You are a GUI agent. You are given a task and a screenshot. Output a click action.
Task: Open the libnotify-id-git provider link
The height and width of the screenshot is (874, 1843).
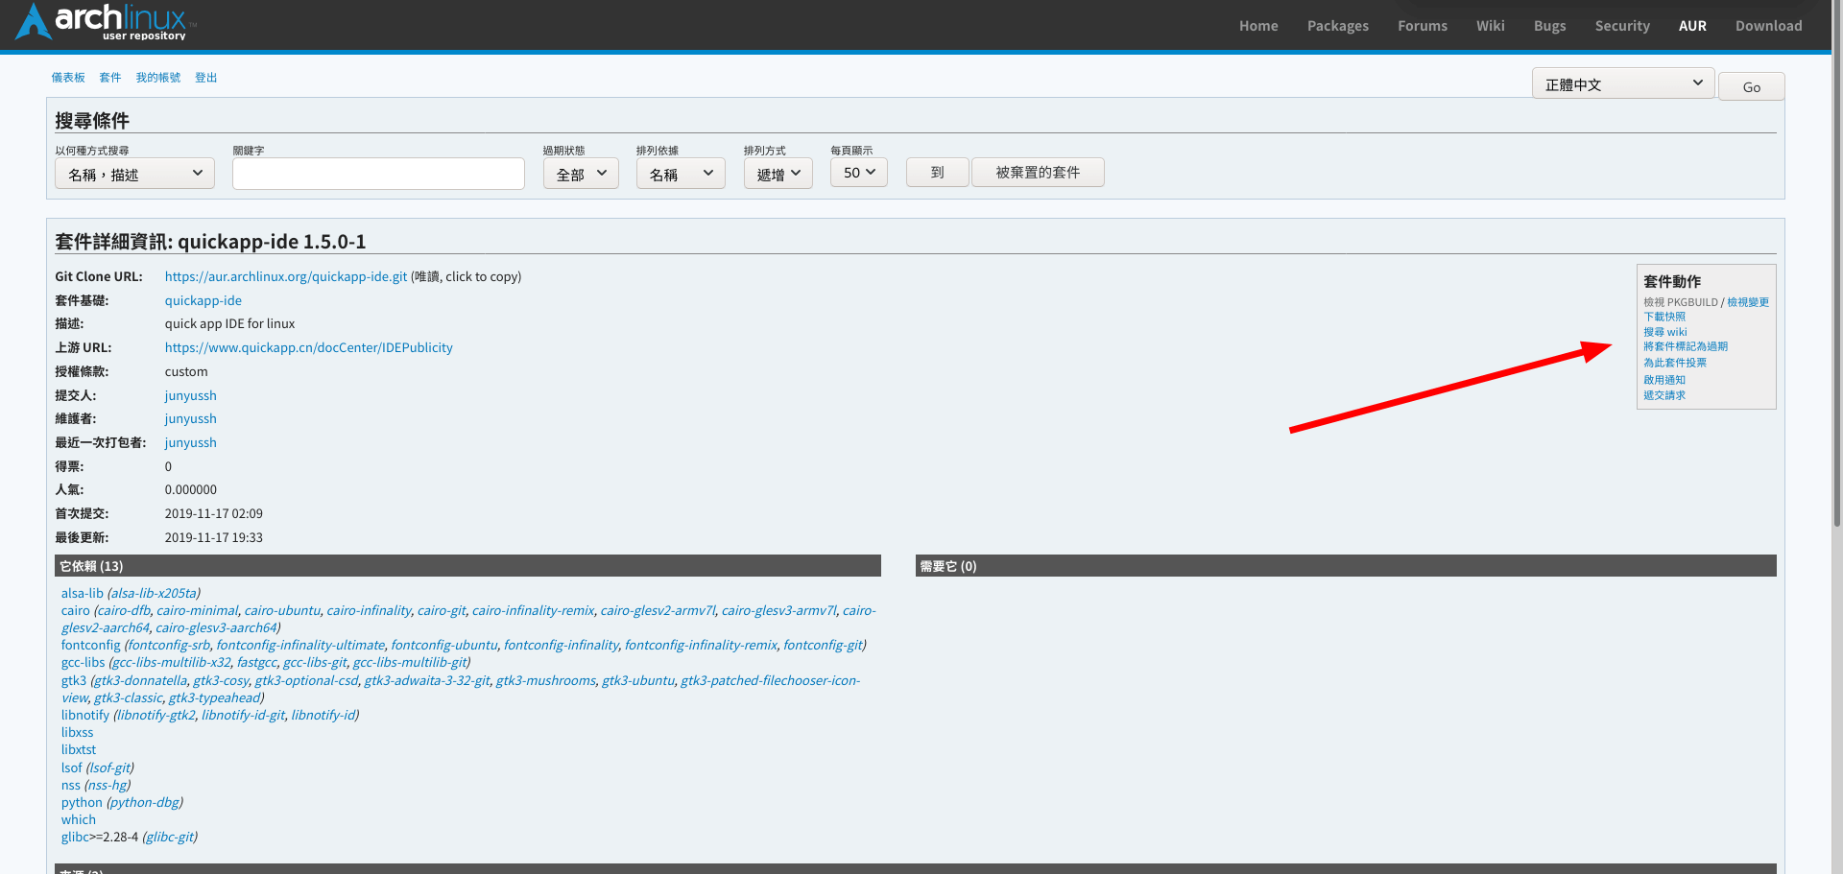pos(243,716)
